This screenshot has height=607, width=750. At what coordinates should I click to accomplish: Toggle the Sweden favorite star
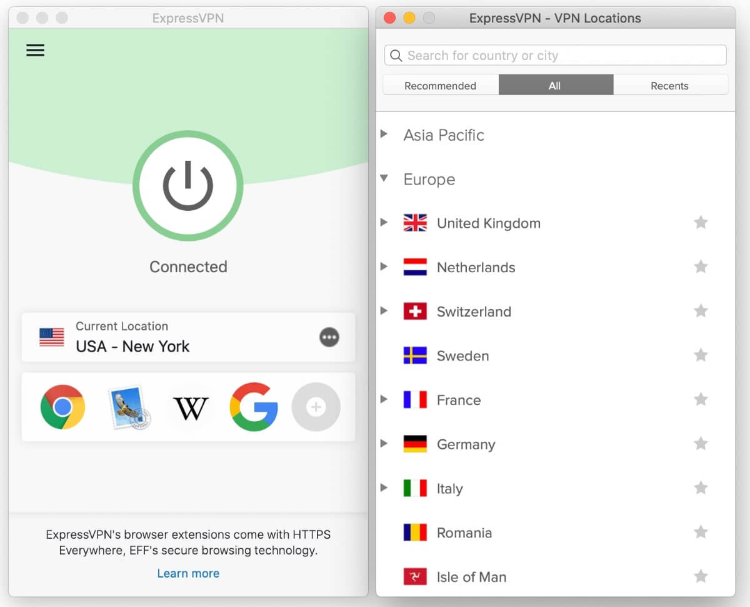701,355
